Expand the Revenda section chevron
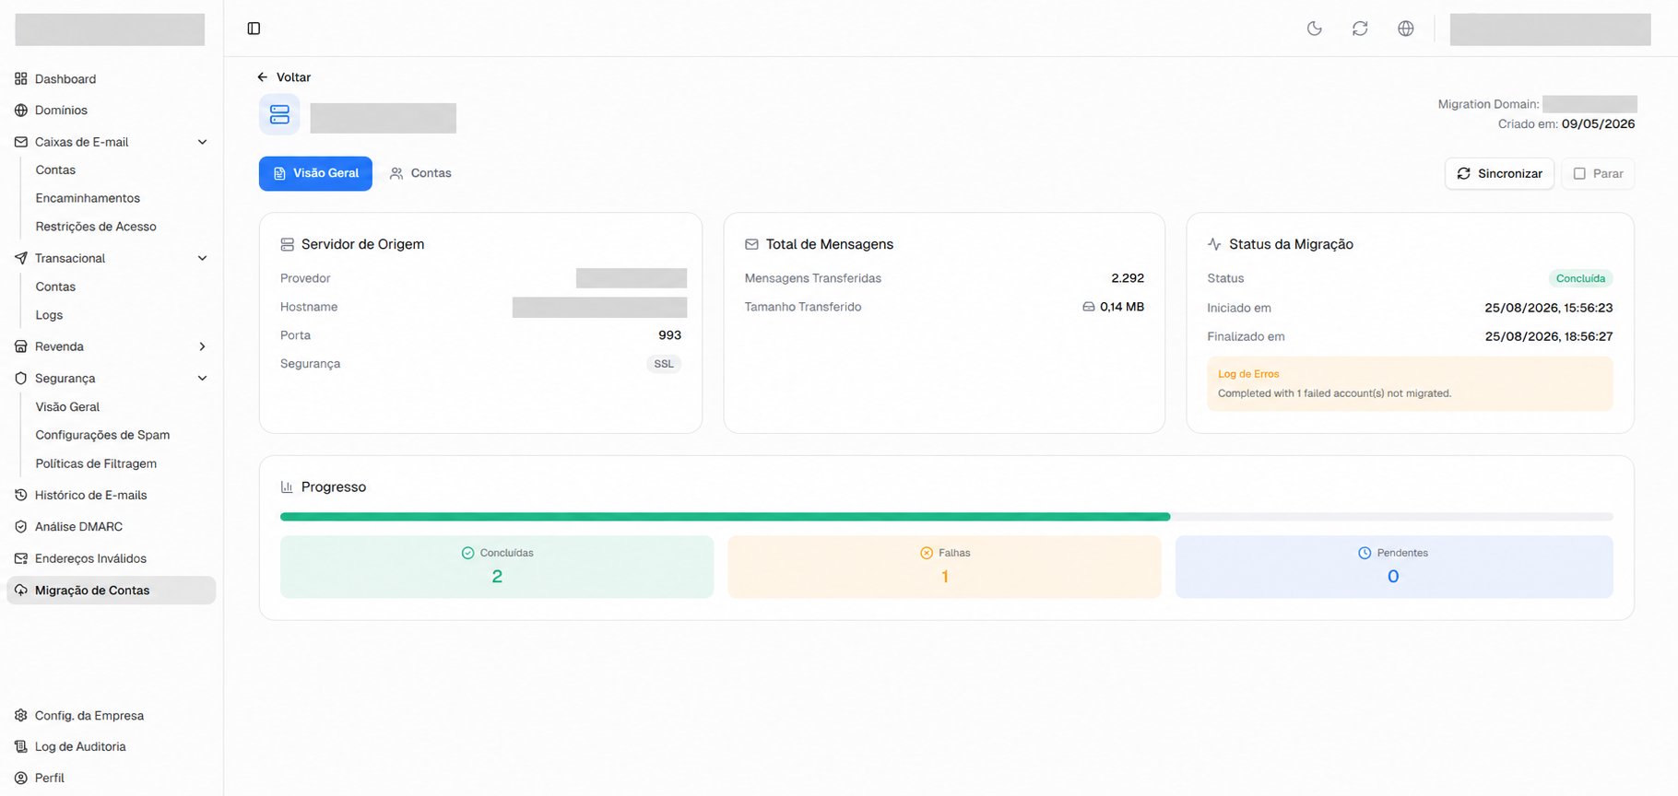 203,346
